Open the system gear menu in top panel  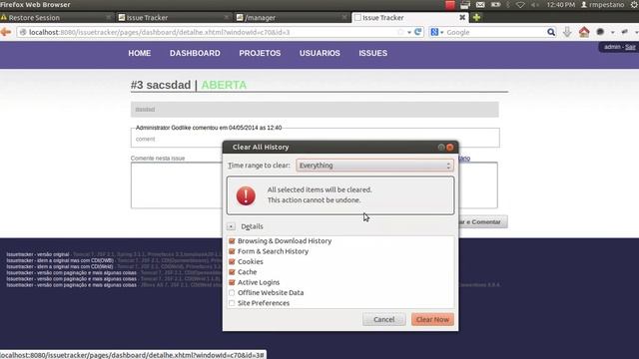click(x=634, y=5)
